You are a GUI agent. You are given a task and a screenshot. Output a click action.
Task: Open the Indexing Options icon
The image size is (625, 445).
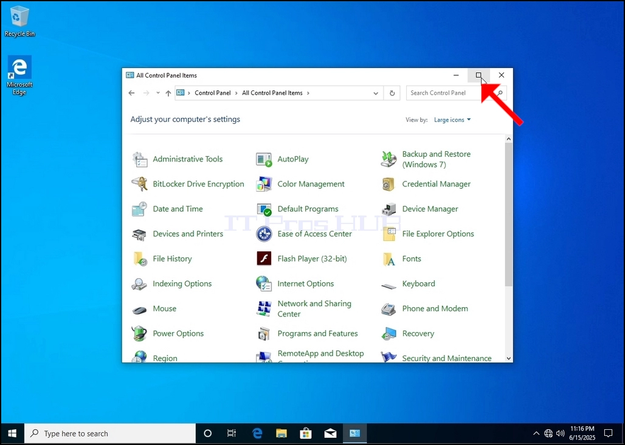[x=139, y=284]
